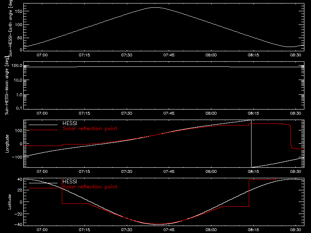Click HESSI legend label in Longitude plot
Screen dimensions: 311x233
pos(70,123)
